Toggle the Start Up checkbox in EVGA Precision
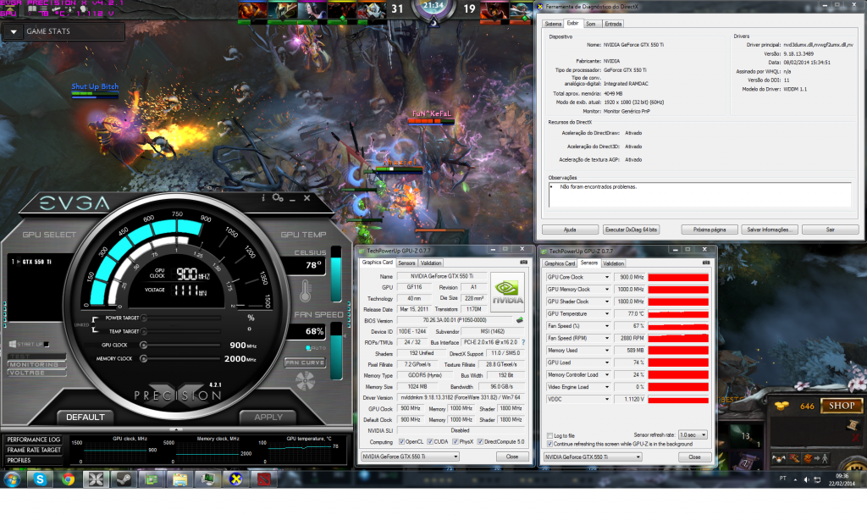 tap(47, 344)
